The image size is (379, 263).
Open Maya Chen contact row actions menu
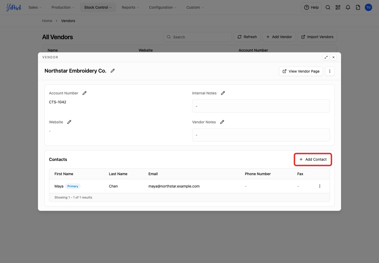pyautogui.click(x=320, y=186)
